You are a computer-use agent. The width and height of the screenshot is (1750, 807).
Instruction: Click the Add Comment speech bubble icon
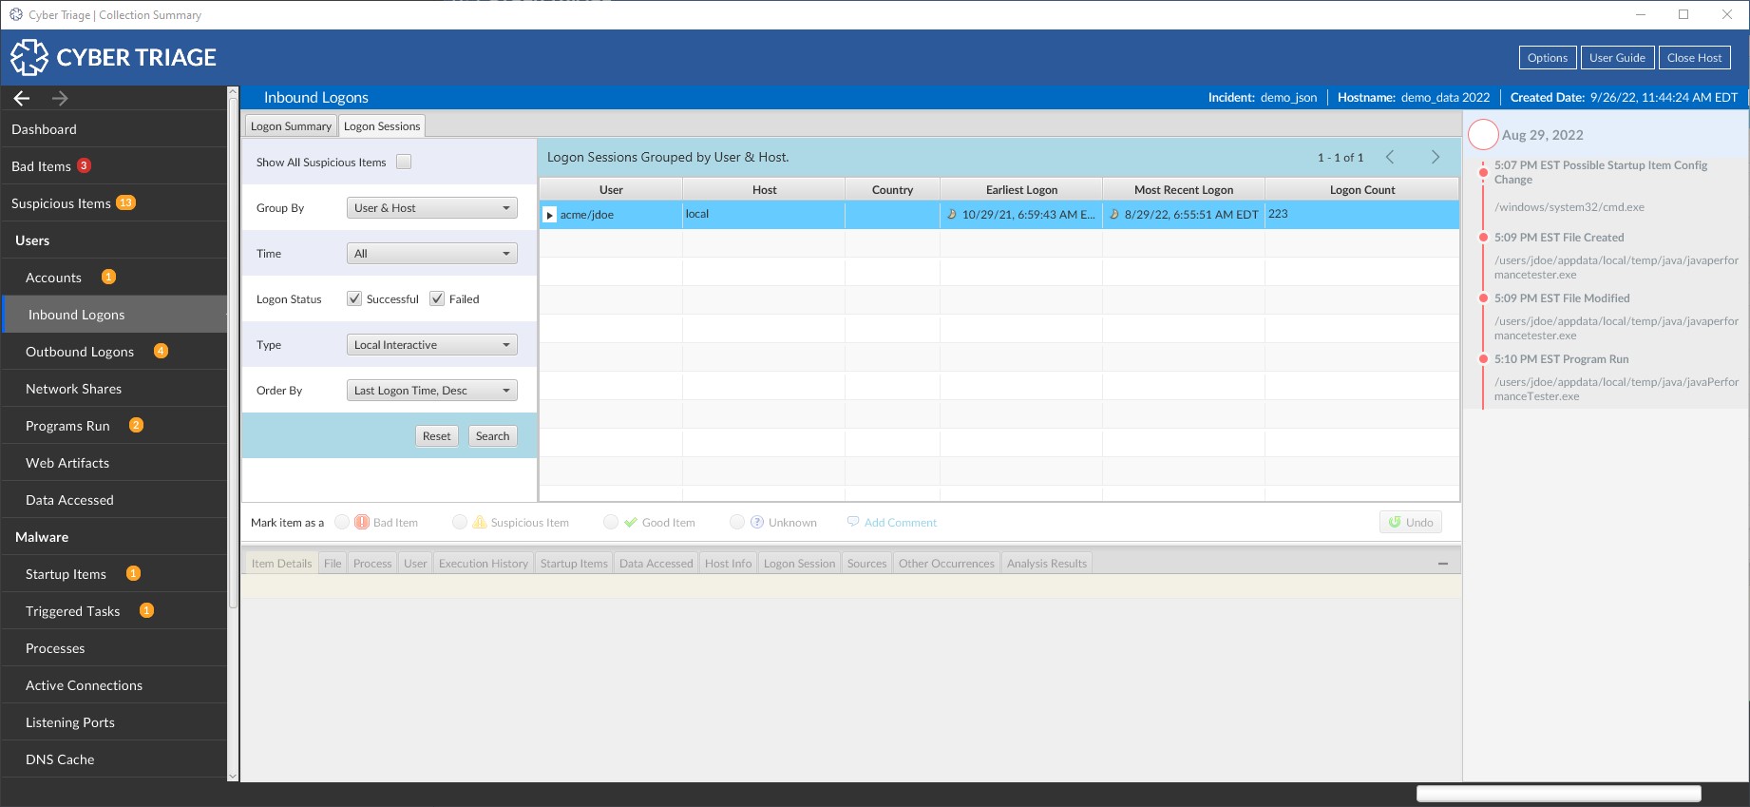click(x=853, y=522)
